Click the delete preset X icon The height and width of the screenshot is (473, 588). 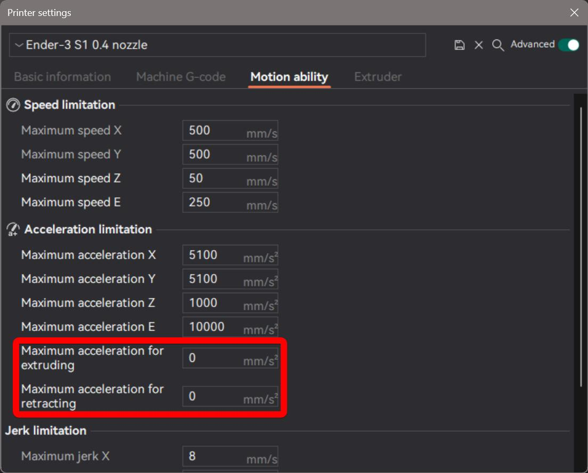478,45
